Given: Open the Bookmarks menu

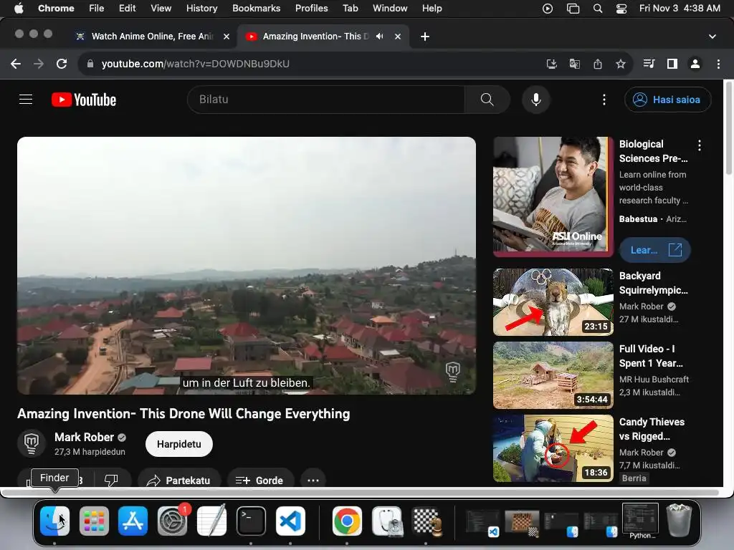Looking at the screenshot, I should click(256, 9).
